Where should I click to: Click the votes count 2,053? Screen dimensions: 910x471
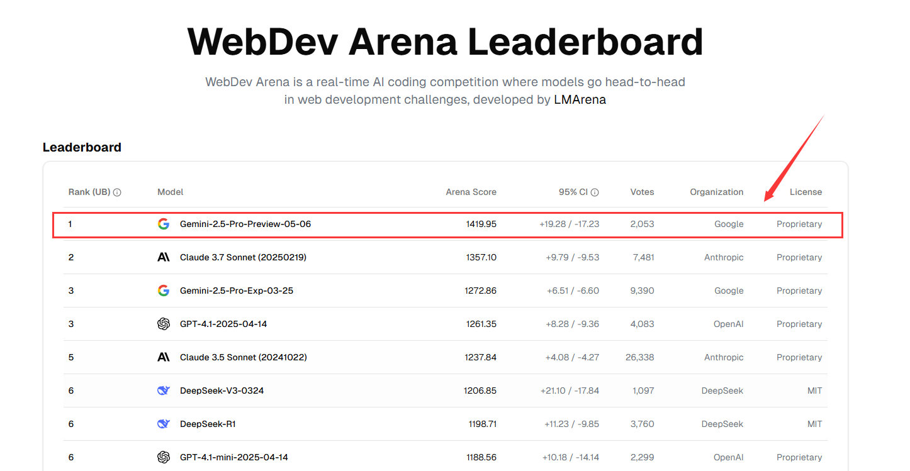tap(643, 224)
